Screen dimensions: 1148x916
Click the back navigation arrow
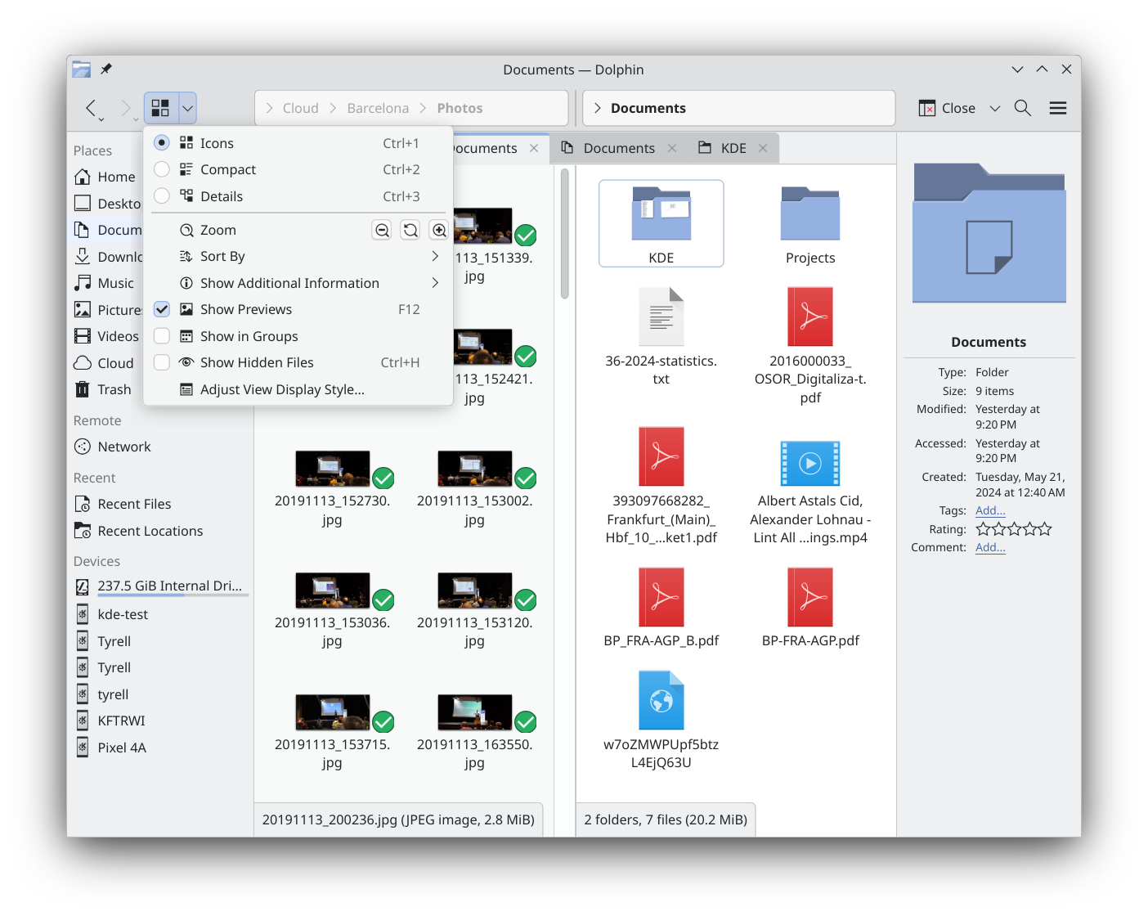(92, 108)
